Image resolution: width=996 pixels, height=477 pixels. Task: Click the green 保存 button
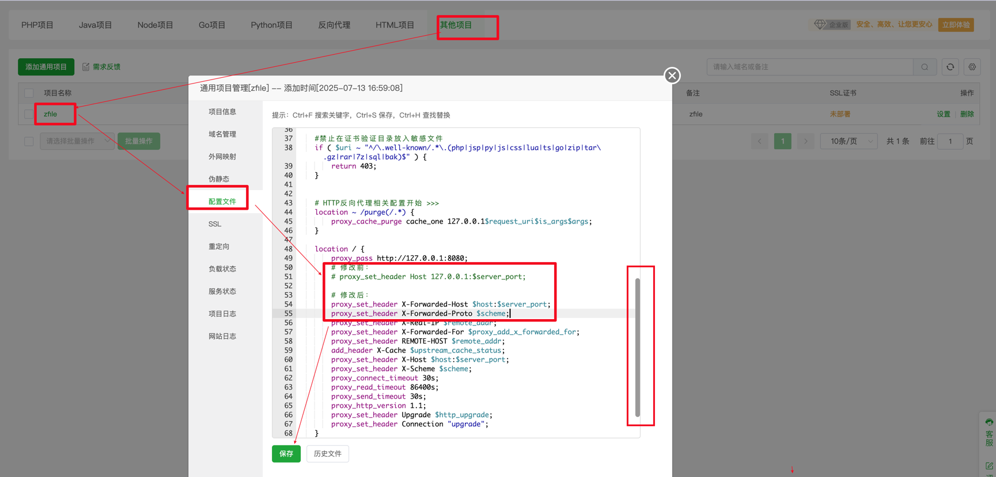click(x=286, y=454)
